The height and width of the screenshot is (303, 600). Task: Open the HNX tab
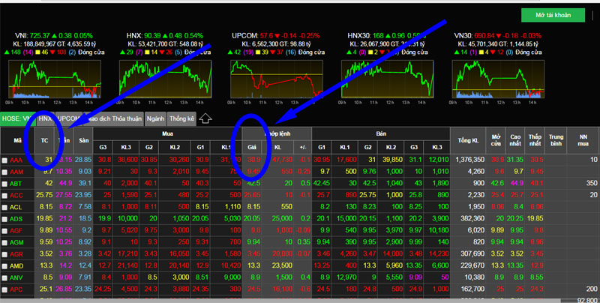click(x=45, y=118)
